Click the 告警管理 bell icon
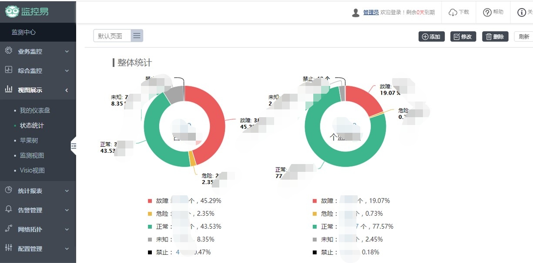The width and height of the screenshot is (533, 263). tap(8, 209)
